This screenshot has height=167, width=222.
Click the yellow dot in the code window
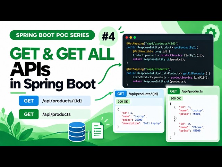pyautogui.click(x=131, y=38)
